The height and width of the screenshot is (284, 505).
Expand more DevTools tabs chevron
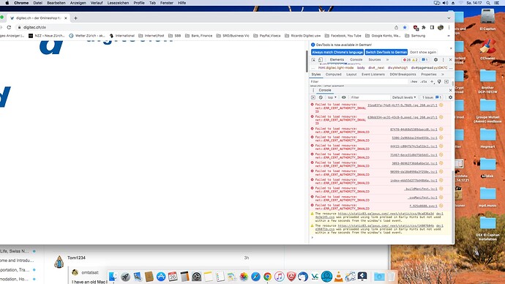(387, 60)
